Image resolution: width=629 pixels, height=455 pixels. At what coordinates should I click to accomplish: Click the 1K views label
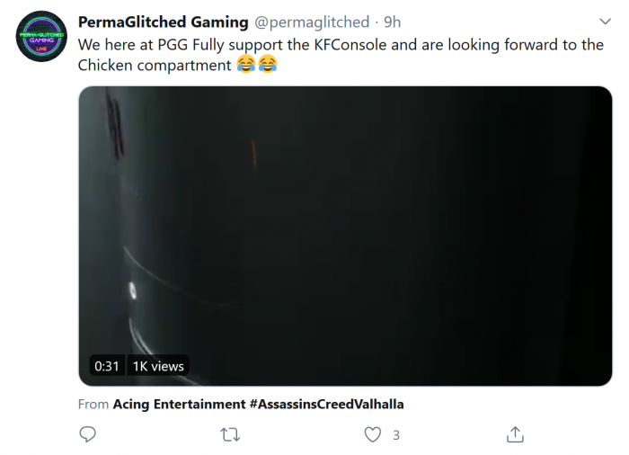pos(158,366)
